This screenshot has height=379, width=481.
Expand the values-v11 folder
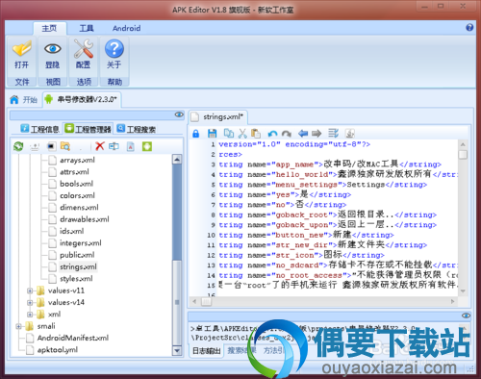(x=30, y=291)
